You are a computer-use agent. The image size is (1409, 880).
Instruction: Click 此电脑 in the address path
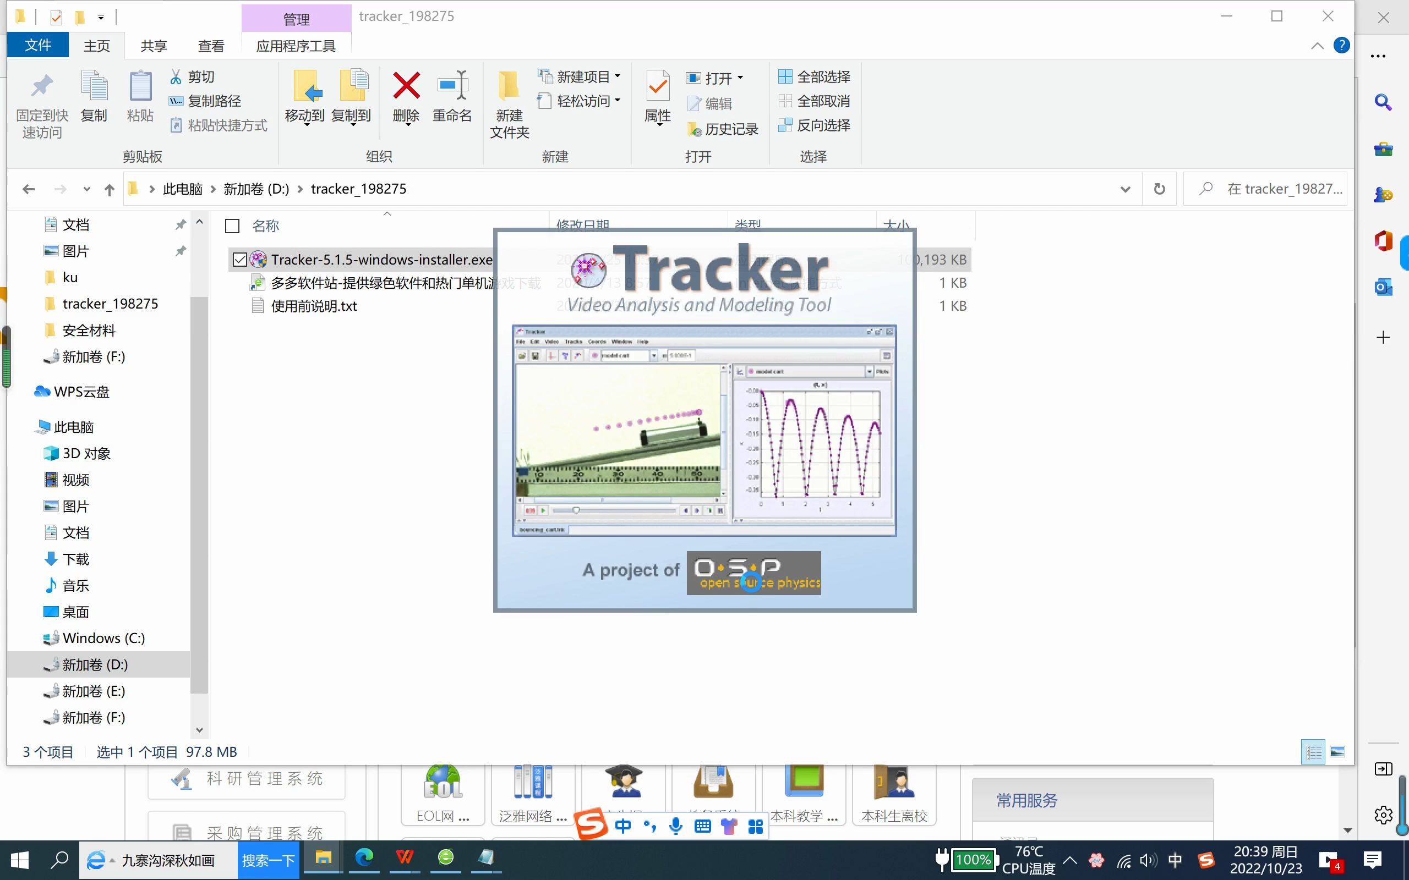183,189
